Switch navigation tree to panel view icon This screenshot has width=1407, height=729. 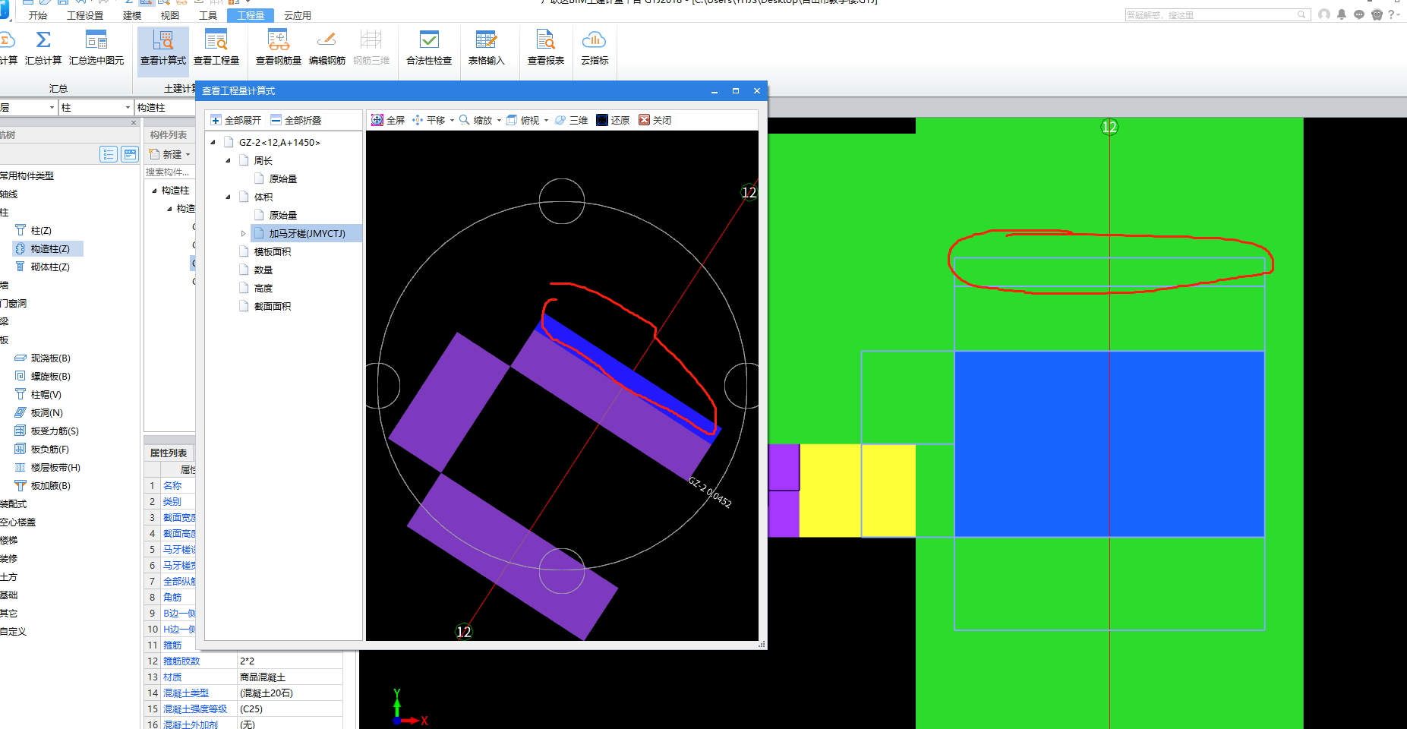tap(131, 154)
